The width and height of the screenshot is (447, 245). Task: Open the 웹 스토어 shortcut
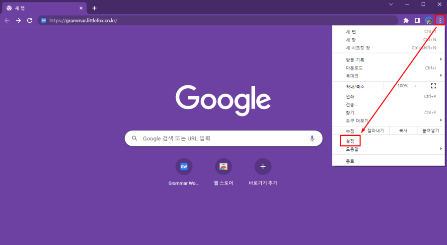223,172
